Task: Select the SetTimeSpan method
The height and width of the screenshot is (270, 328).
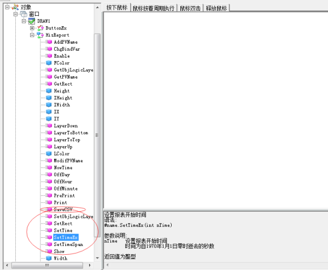Action: 68,244
